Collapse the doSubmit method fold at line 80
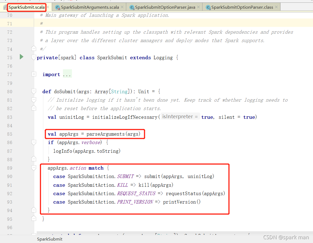This screenshot has width=313, height=243. click(34, 91)
